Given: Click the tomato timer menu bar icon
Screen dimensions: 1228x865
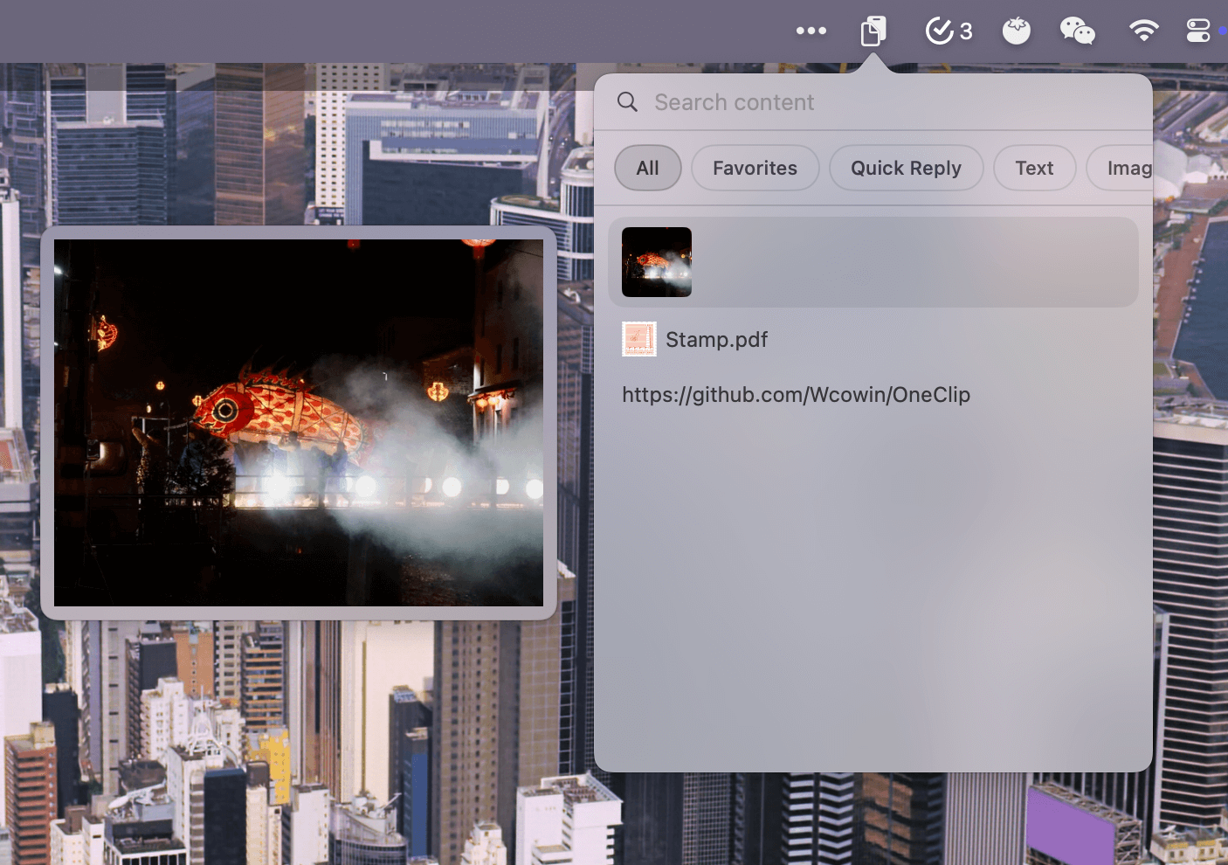Looking at the screenshot, I should [x=1016, y=31].
